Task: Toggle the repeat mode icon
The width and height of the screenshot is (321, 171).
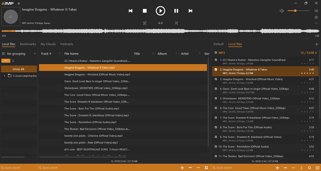Action: tap(144, 23)
